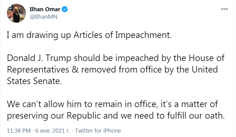This screenshot has height=137, width=236.
Task: Click the line starting We can't allow
Action: point(113,103)
